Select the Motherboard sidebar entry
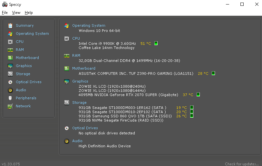Image resolution: width=262 pixels, height=166 pixels. pos(27,58)
